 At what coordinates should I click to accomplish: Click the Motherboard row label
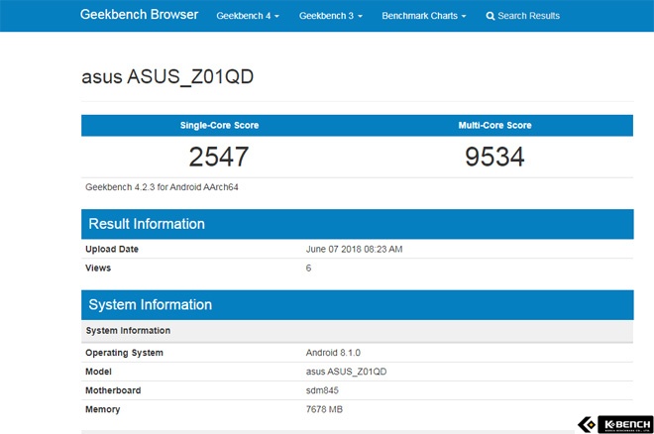click(x=113, y=390)
